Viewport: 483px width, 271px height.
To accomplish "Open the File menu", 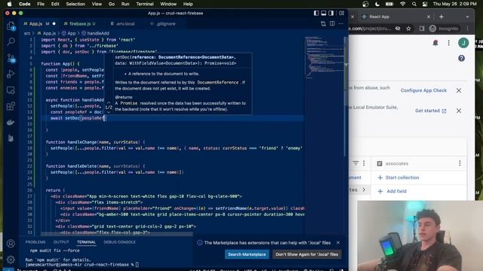I will click(x=41, y=4).
